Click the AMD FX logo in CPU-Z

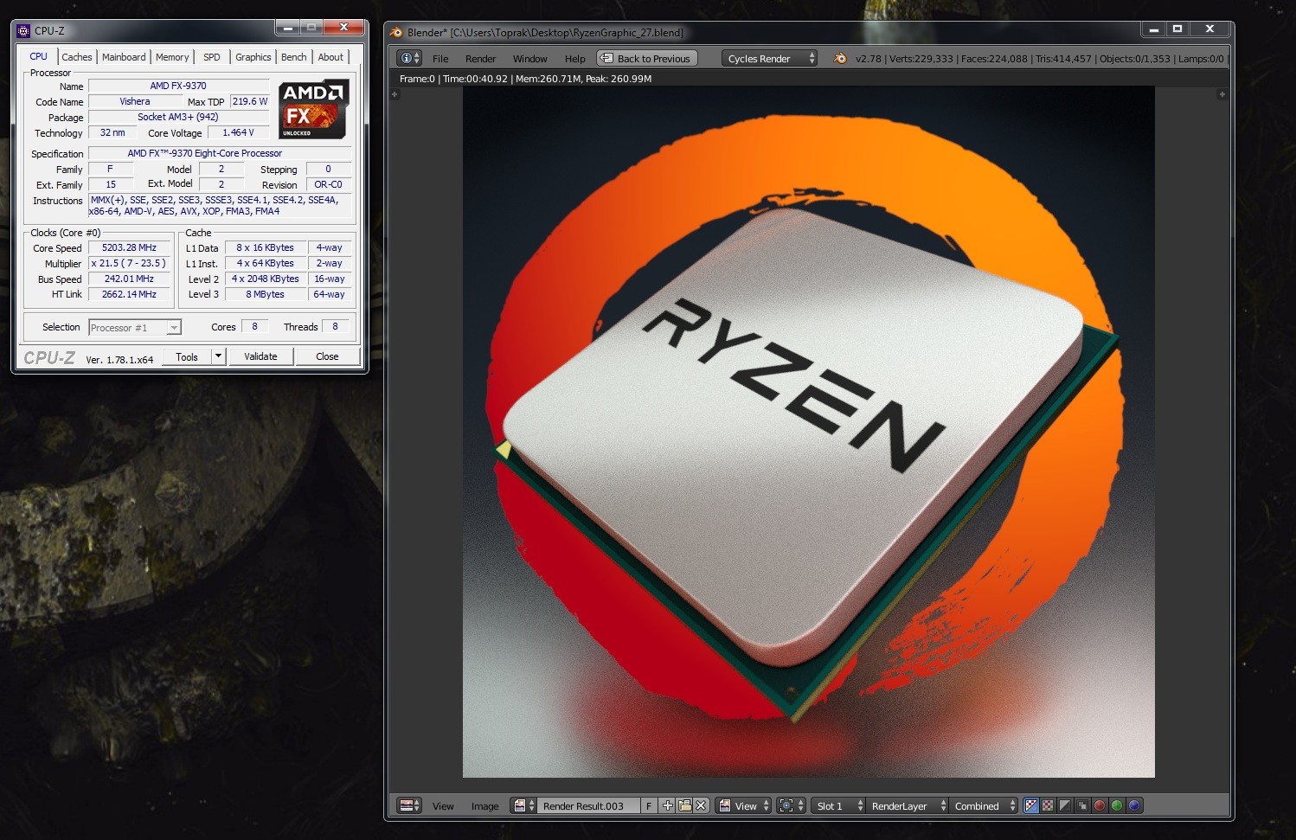[x=313, y=109]
